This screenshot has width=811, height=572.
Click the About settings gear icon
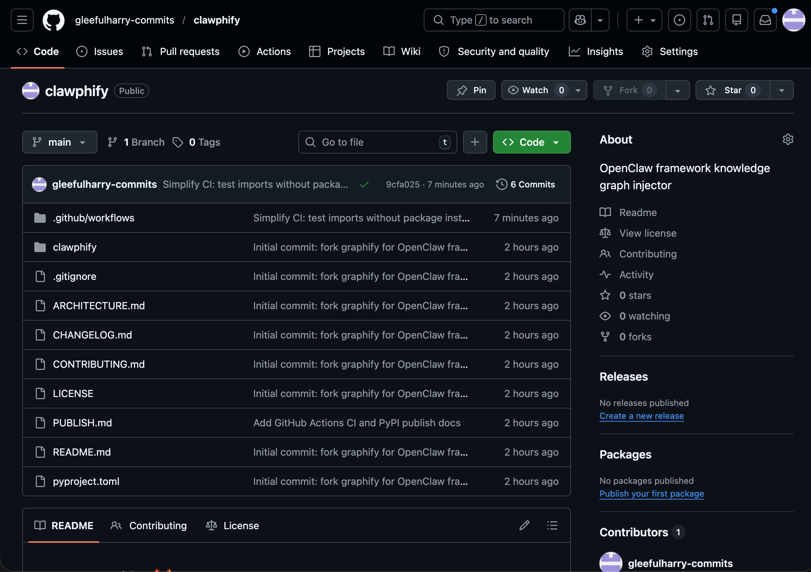click(x=788, y=139)
